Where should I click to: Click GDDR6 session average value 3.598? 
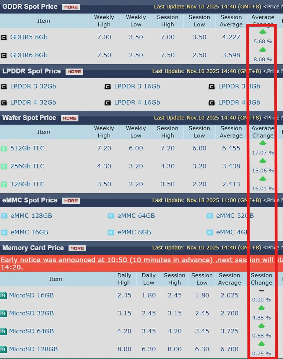click(x=231, y=55)
